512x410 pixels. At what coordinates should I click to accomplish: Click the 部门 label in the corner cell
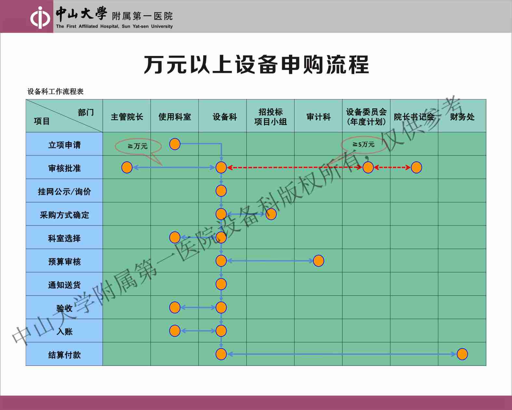[x=86, y=112]
